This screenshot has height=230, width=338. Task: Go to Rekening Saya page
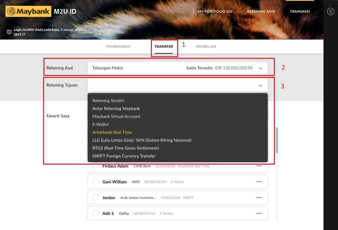[x=261, y=11]
